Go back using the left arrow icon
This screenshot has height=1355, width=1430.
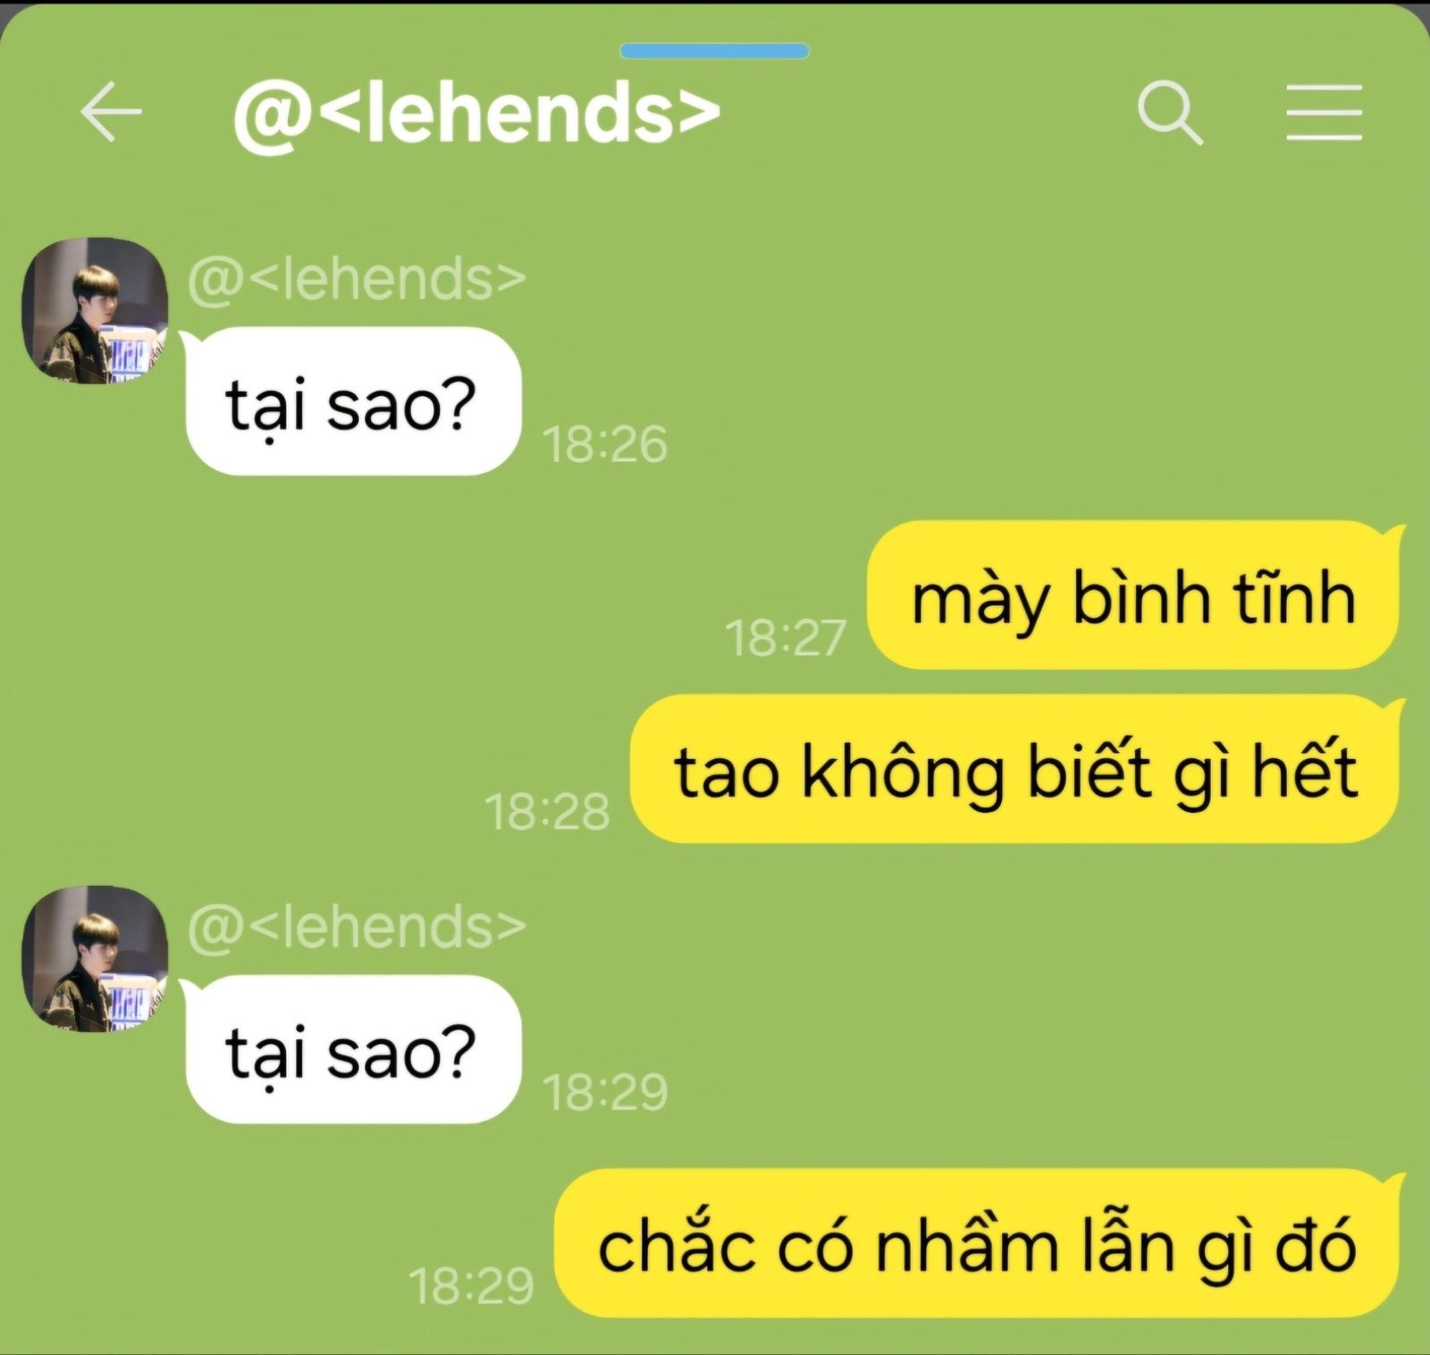(111, 112)
